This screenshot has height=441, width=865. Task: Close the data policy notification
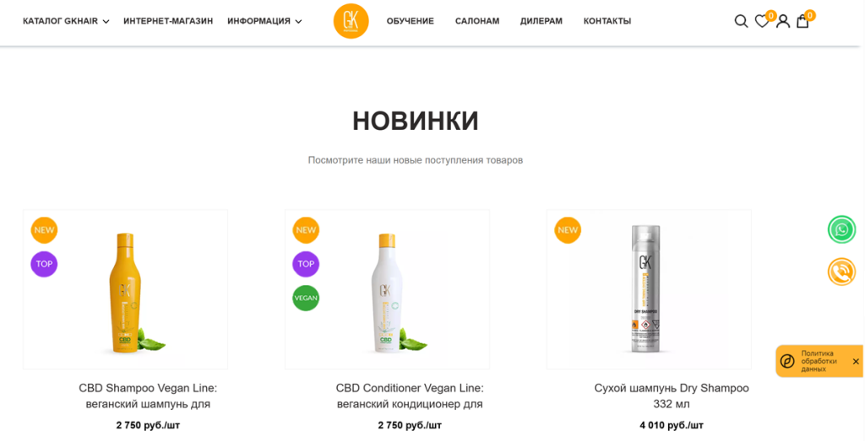[x=856, y=362]
